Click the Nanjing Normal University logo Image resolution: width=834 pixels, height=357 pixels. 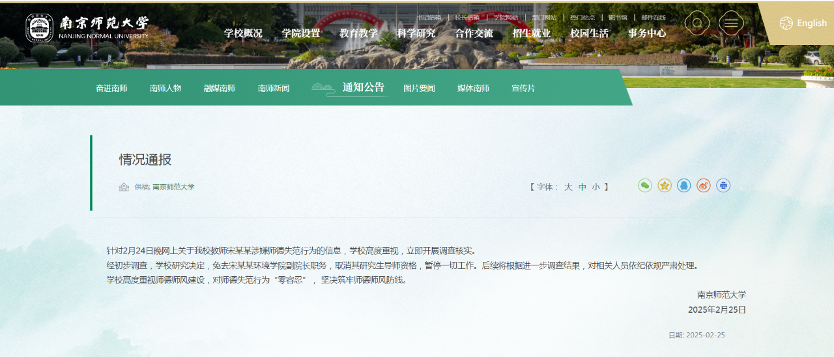point(87,27)
